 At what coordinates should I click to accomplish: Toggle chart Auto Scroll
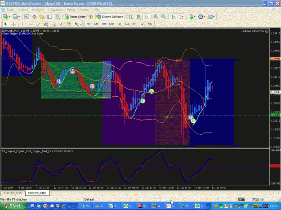(174, 17)
